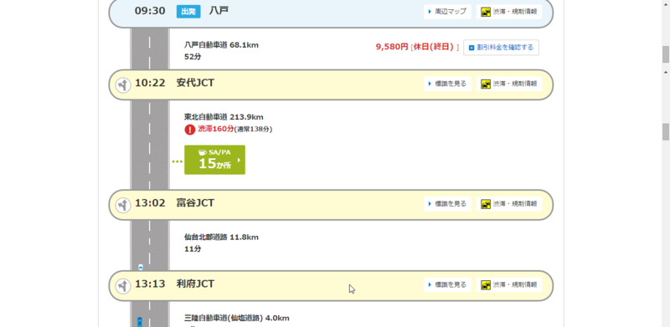Screen dimensions: 670x327
Task: Open 渋滞・規制情報 for 八戸
Action: coord(509,12)
